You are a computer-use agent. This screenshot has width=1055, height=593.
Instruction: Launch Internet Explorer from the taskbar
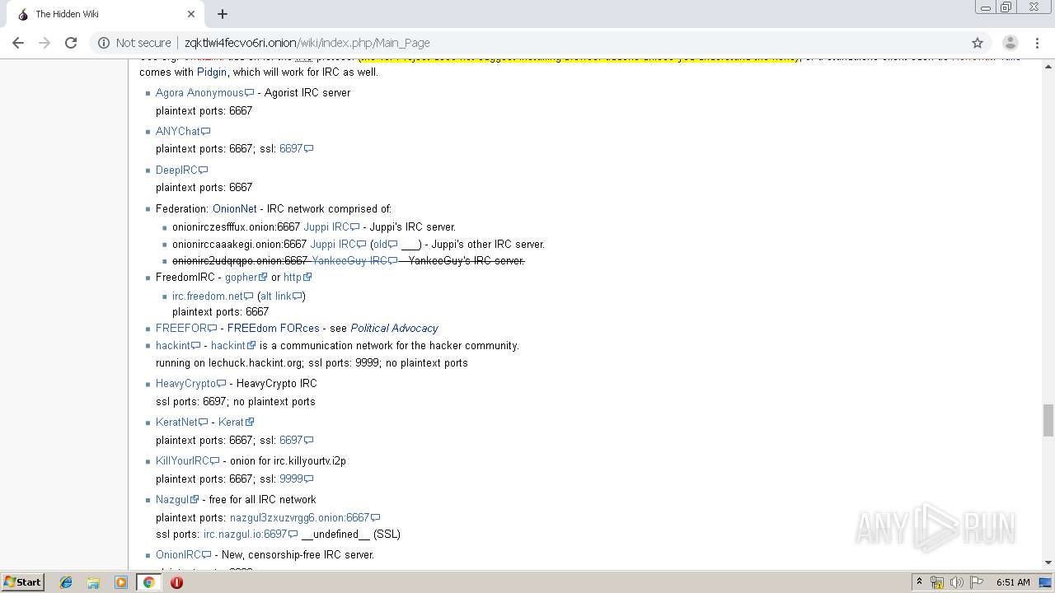pyautogui.click(x=66, y=582)
